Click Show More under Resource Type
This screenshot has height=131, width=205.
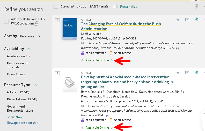(15, 117)
